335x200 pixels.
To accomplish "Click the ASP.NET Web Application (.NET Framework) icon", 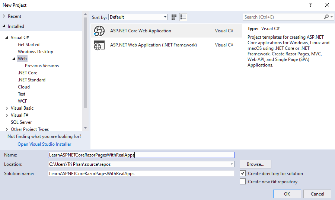I will [x=99, y=45].
